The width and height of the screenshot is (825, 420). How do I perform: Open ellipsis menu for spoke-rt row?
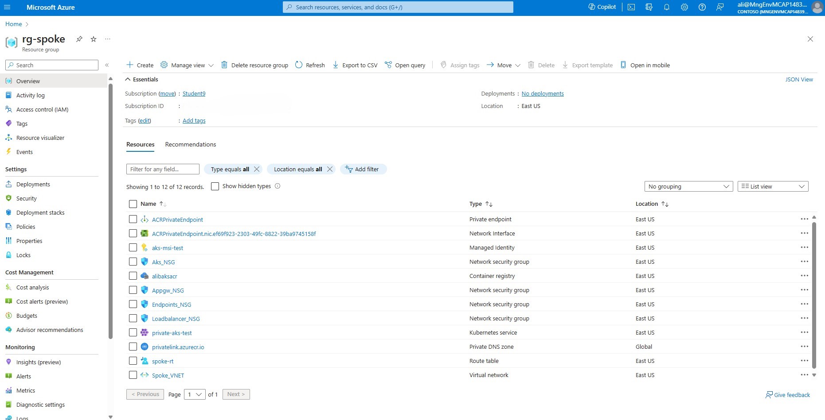pos(805,361)
